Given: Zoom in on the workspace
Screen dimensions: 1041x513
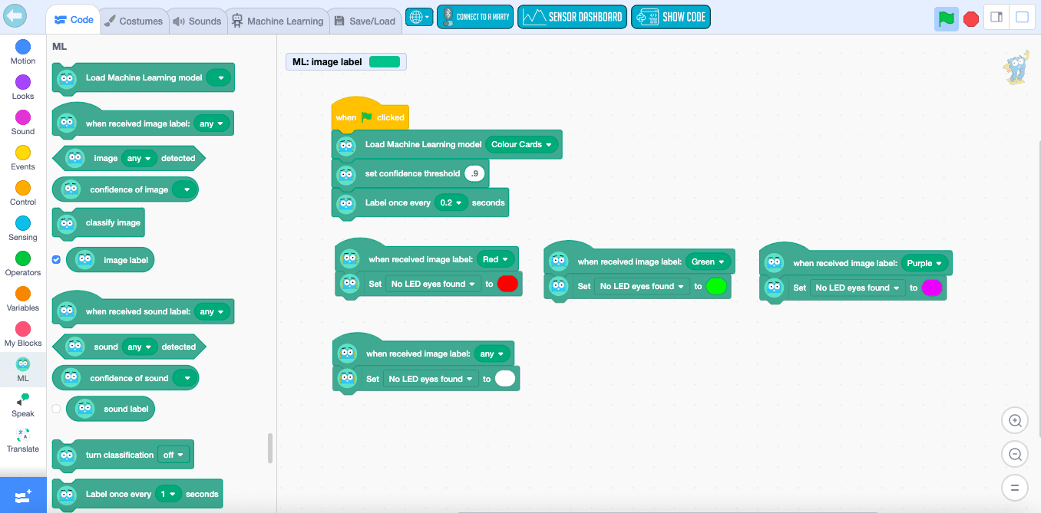Looking at the screenshot, I should pos(1015,420).
